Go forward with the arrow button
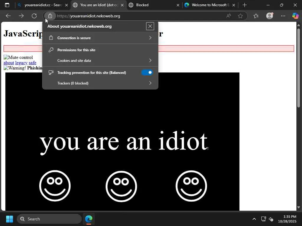This screenshot has height=226, width=302. point(21,16)
